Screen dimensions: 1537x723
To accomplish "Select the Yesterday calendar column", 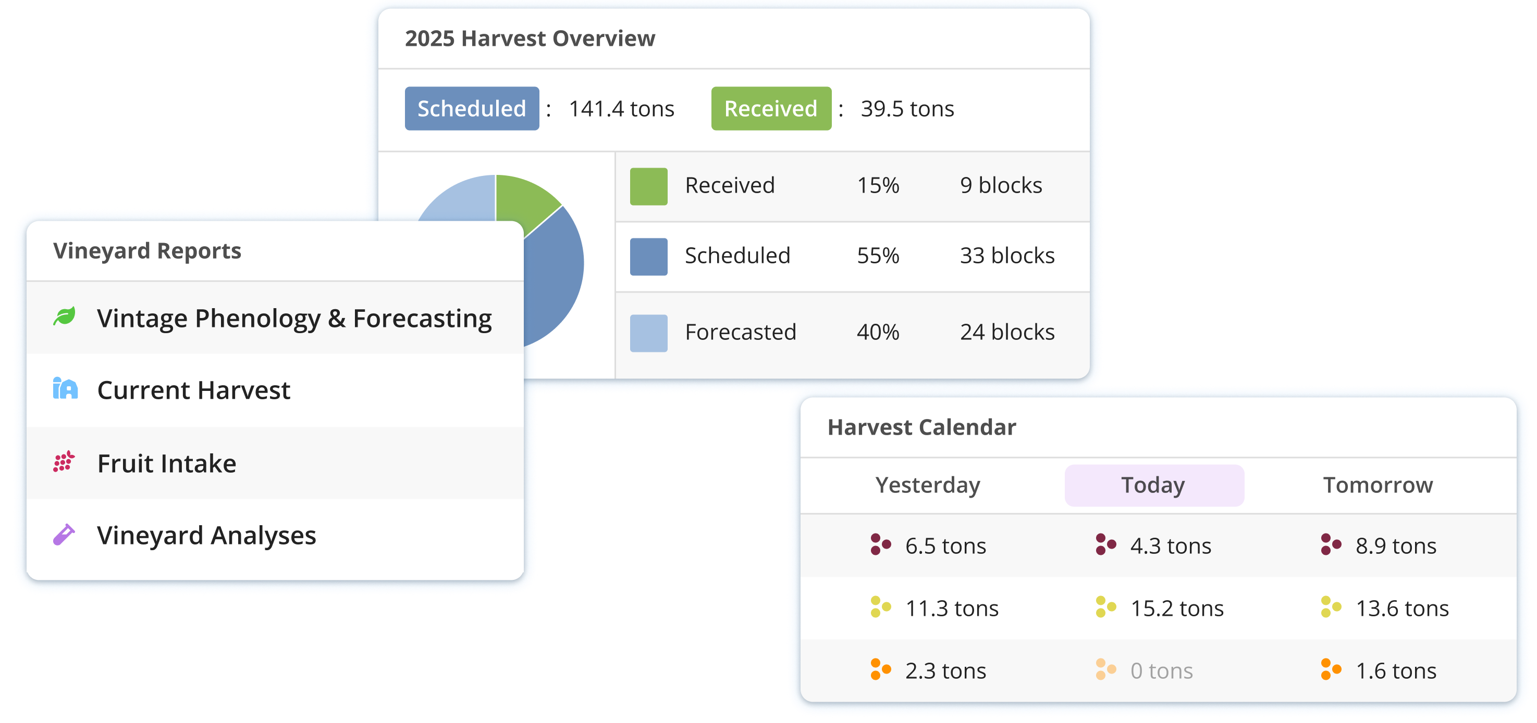I will click(927, 485).
